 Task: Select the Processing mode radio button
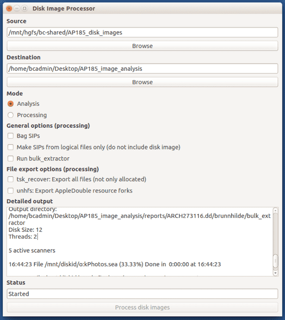10,115
